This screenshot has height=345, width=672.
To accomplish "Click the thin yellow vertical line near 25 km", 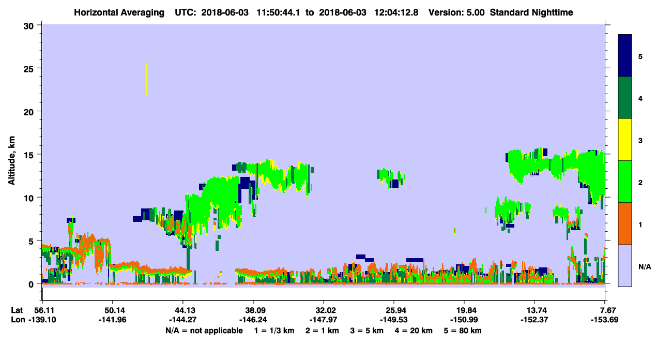I will click(x=147, y=79).
